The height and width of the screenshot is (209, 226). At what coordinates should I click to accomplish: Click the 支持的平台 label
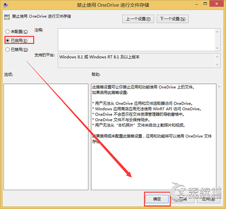pyautogui.click(x=44, y=55)
